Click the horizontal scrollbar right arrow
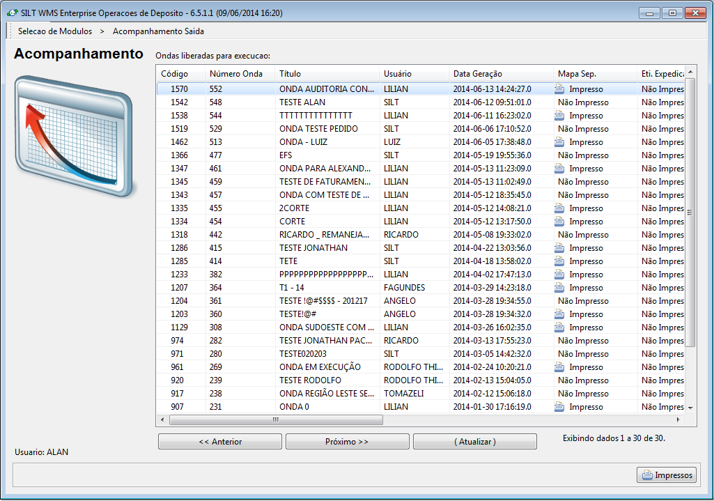The height and width of the screenshot is (501, 714). [x=678, y=419]
